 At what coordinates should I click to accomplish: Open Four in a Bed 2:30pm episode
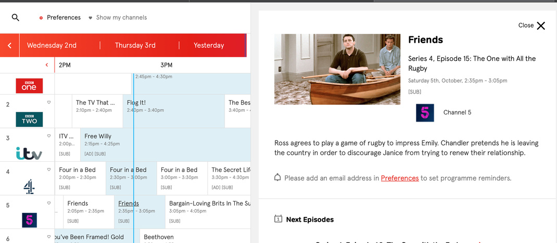click(131, 178)
